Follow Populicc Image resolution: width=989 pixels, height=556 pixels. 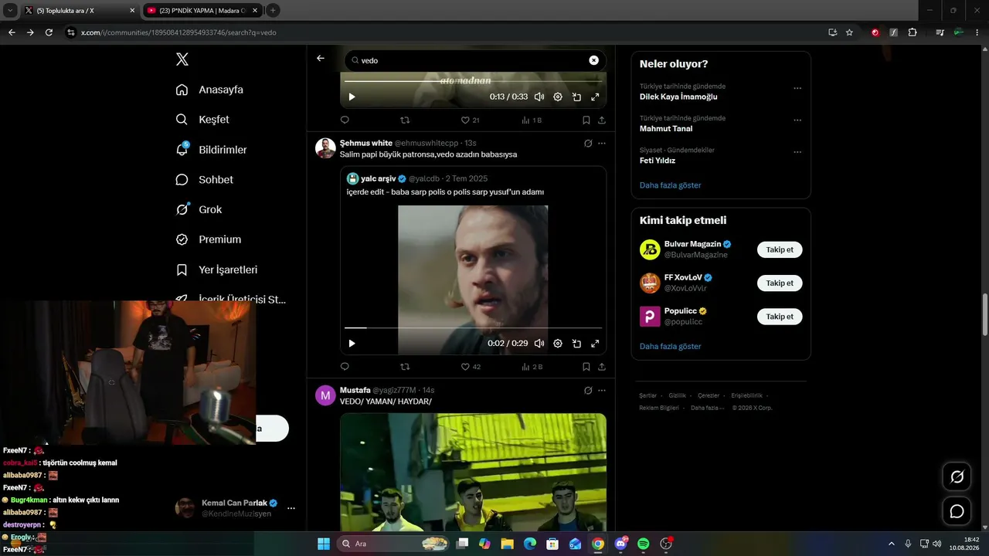point(780,317)
